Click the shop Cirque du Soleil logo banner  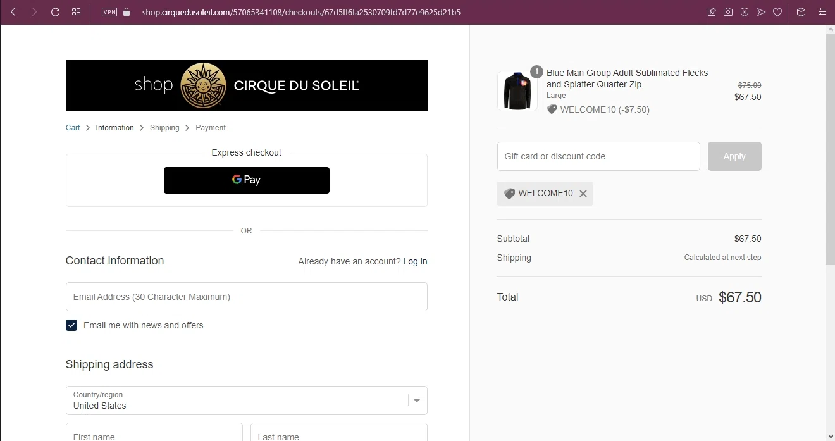[247, 85]
